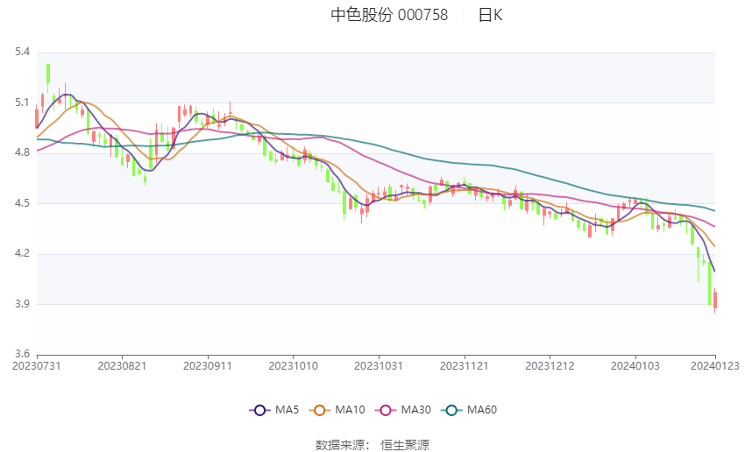Click the 20231121 x-axis date label

[x=465, y=366]
